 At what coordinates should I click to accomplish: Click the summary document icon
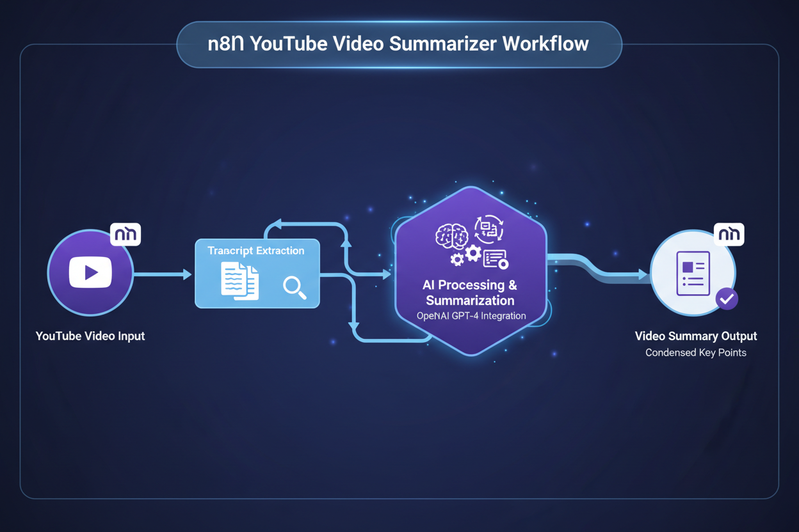point(693,273)
